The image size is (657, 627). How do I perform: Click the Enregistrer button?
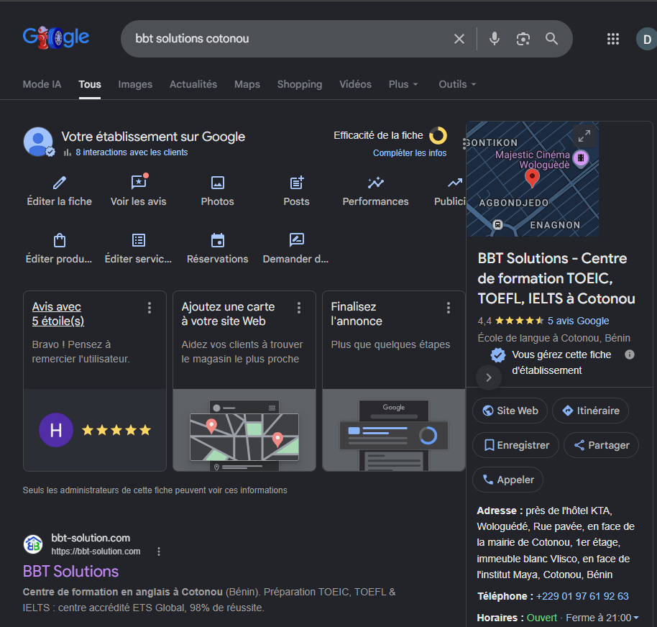click(x=516, y=445)
